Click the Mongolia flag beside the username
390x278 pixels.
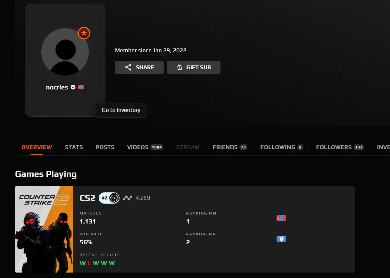81,87
